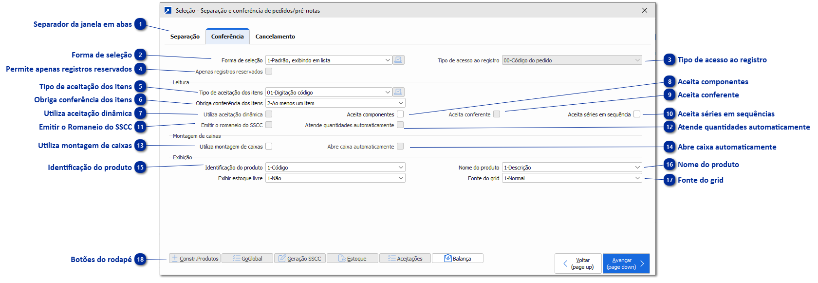Open the Geração SSCC tool
The width and height of the screenshot is (818, 283).
click(300, 259)
